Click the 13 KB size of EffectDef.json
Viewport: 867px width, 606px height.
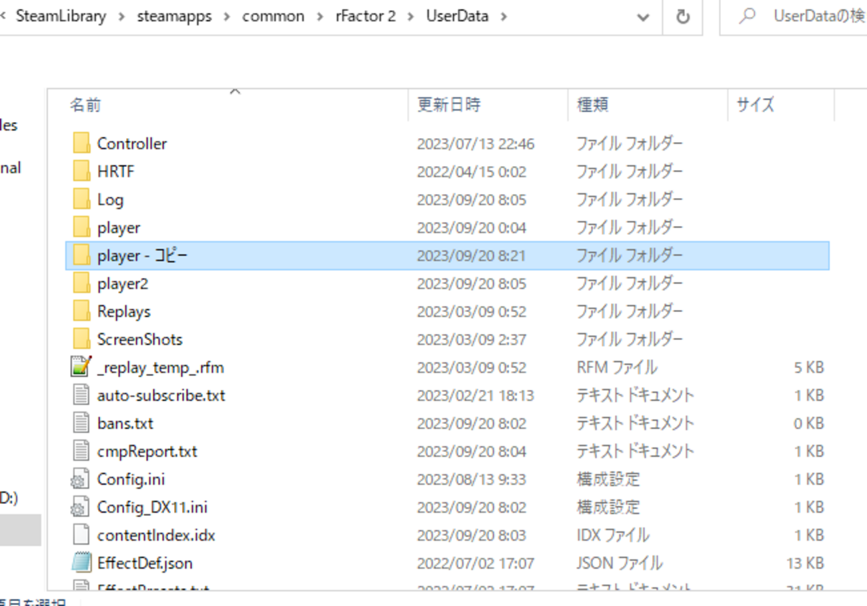pyautogui.click(x=805, y=564)
